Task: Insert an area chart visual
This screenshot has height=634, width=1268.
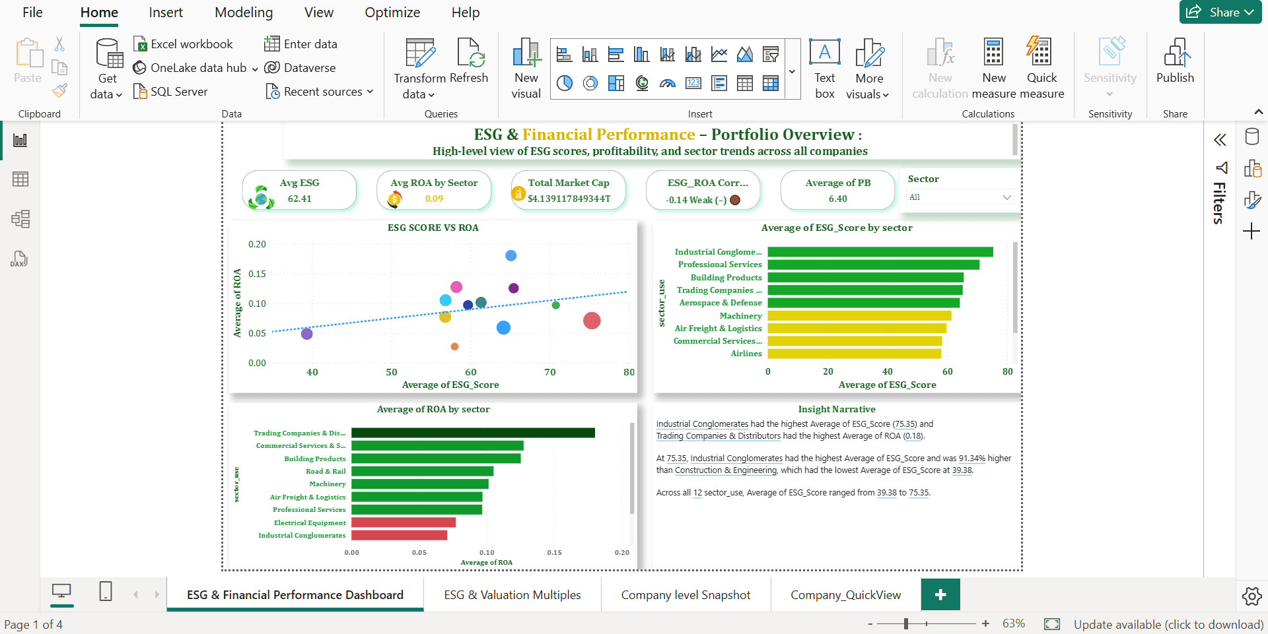Action: [745, 54]
